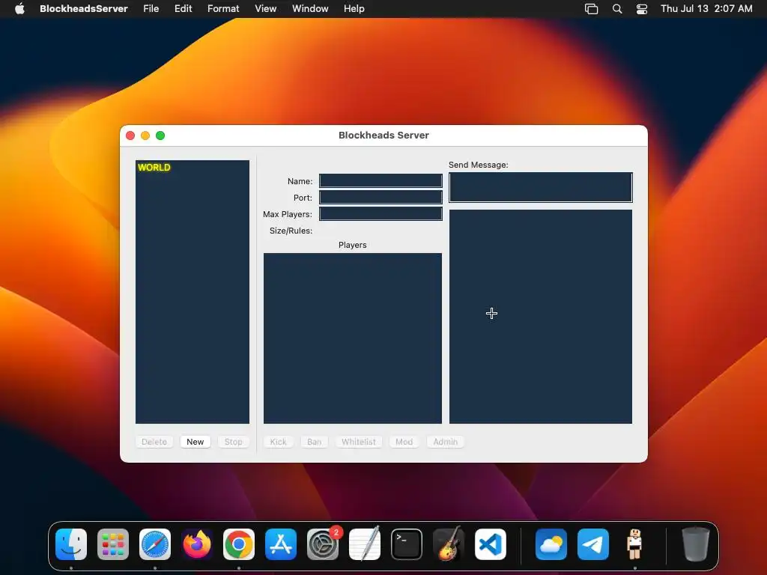
Task: Click into the Name field
Action: (381, 181)
